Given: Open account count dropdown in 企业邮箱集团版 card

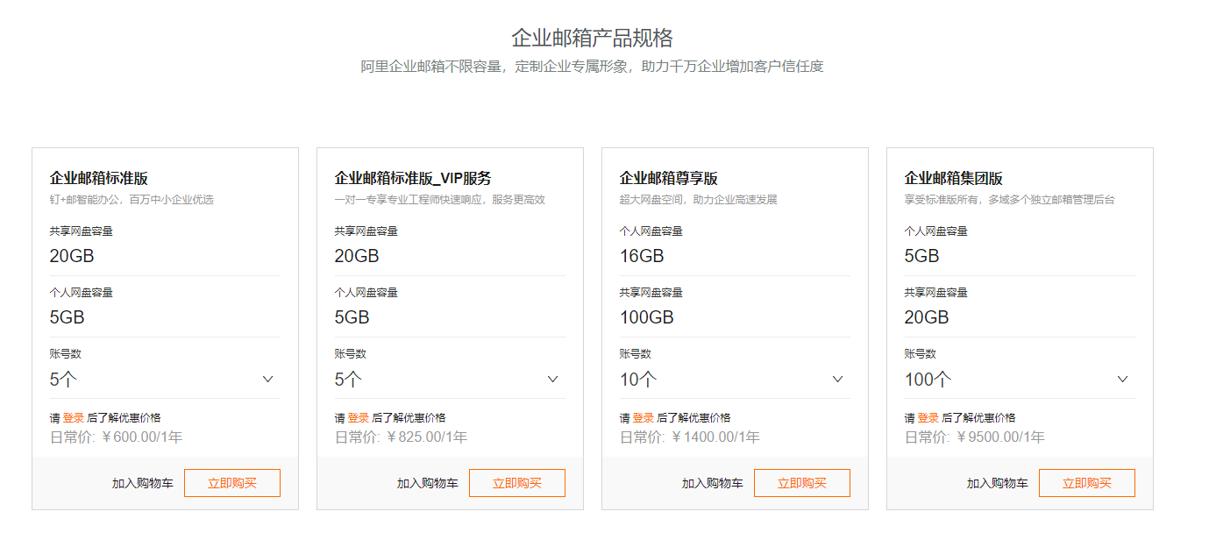Looking at the screenshot, I should click(x=1020, y=380).
